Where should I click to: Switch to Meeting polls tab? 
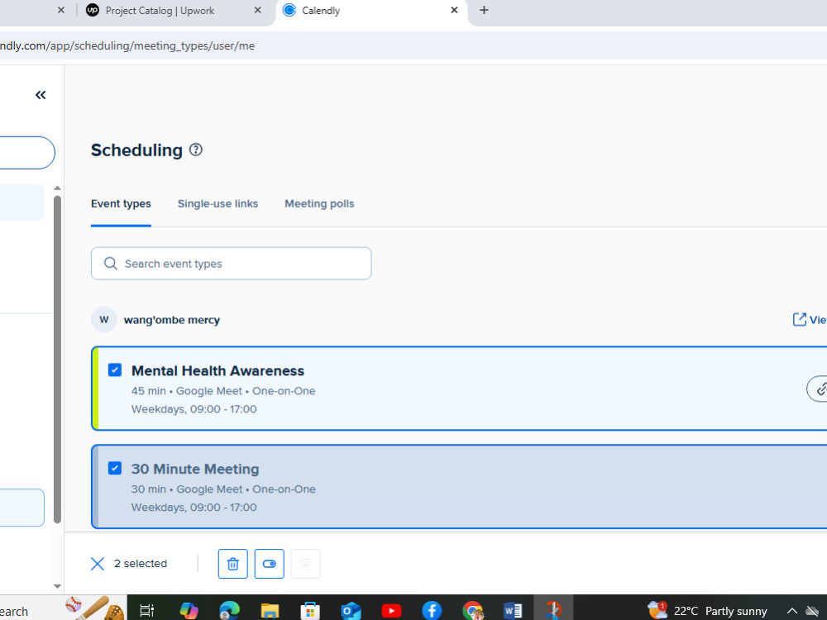(319, 203)
